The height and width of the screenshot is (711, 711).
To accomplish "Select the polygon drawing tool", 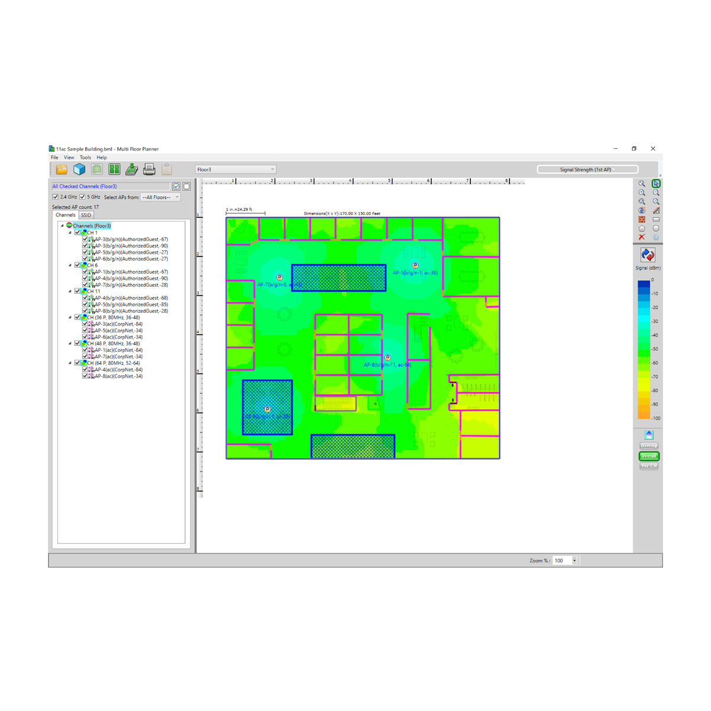I will (642, 228).
